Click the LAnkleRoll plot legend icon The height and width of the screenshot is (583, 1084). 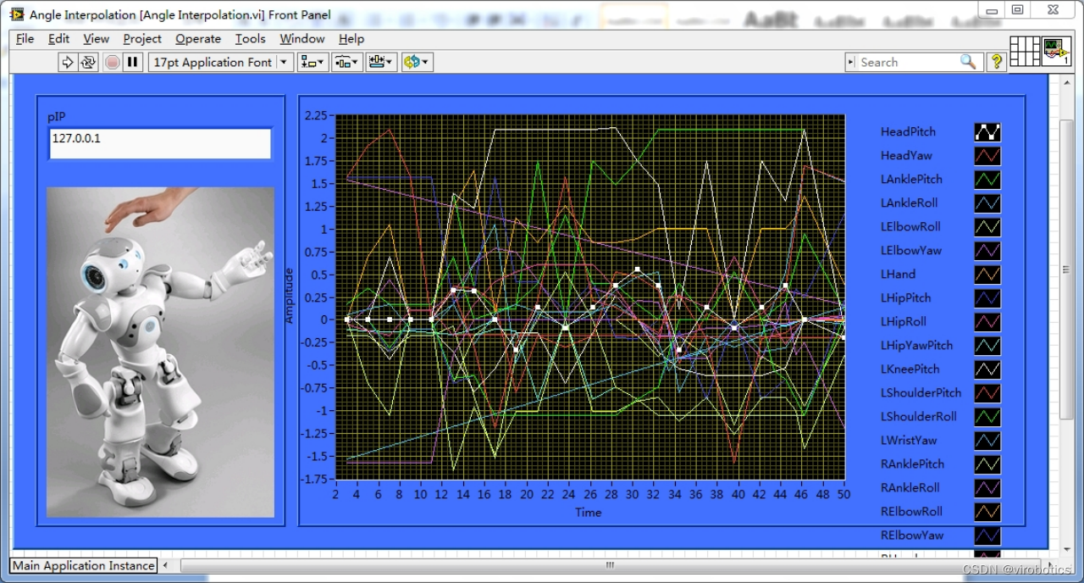point(987,203)
